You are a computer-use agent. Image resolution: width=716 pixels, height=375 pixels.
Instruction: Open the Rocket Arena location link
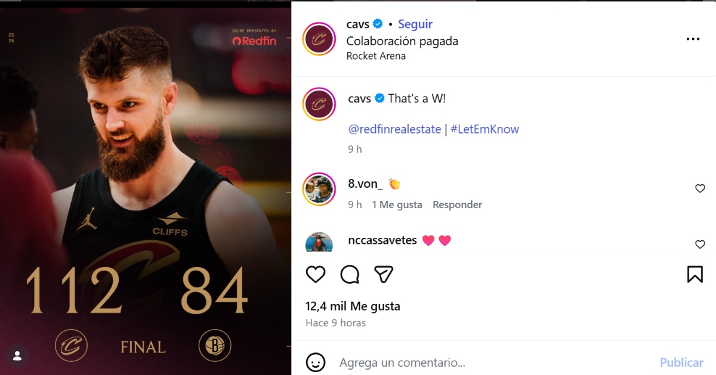coord(376,56)
